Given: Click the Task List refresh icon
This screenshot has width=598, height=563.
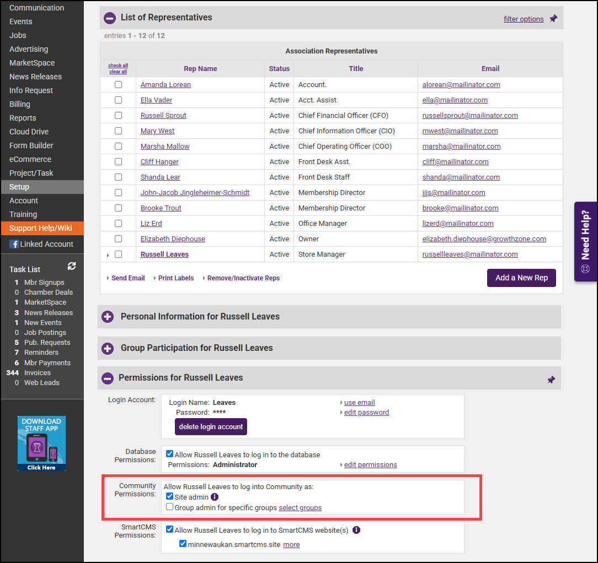Looking at the screenshot, I should coord(72,266).
